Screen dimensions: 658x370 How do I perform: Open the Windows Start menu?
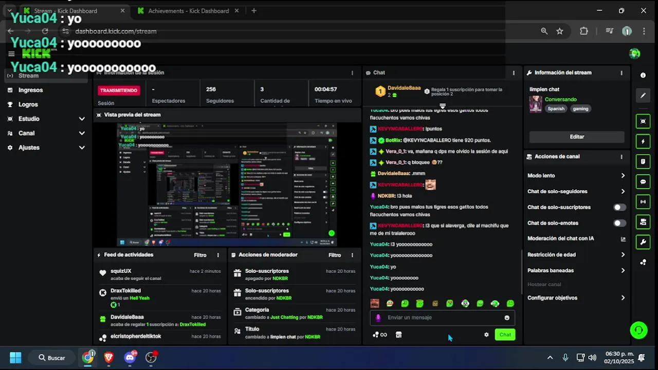click(x=15, y=358)
